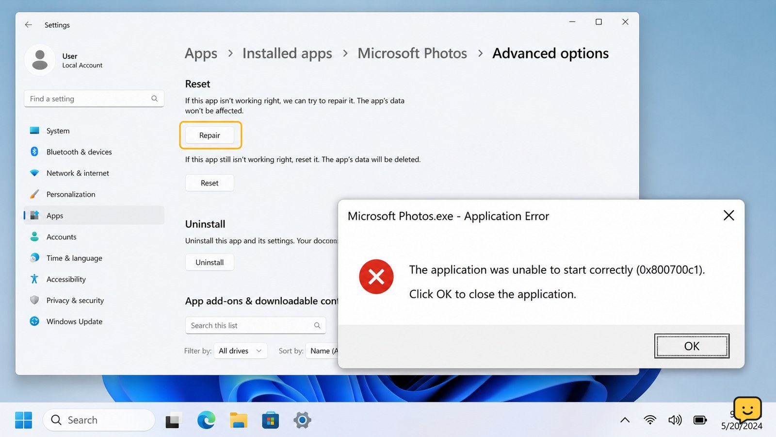776x437 pixels.
Task: Go back using Settings back arrow
Action: 29,25
